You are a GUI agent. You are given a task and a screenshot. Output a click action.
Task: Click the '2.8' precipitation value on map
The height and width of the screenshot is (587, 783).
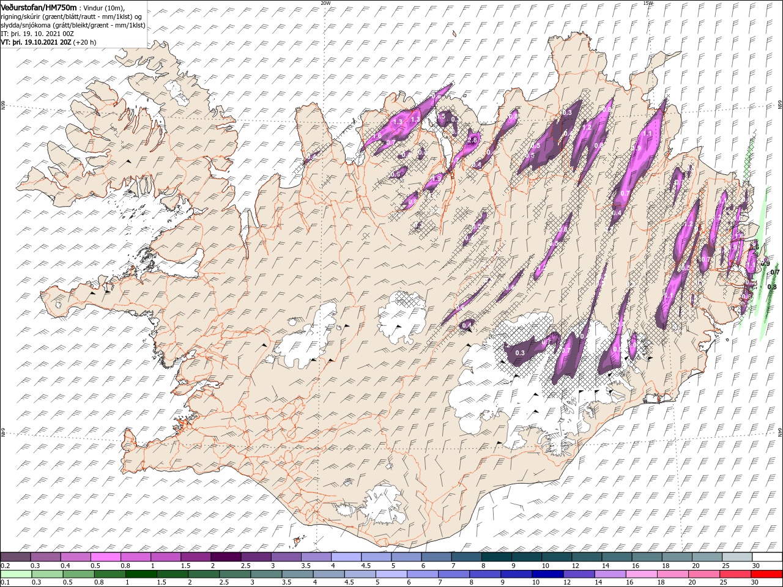(472, 140)
